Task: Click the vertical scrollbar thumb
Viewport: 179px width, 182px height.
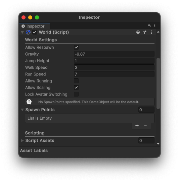Action: click(x=158, y=83)
